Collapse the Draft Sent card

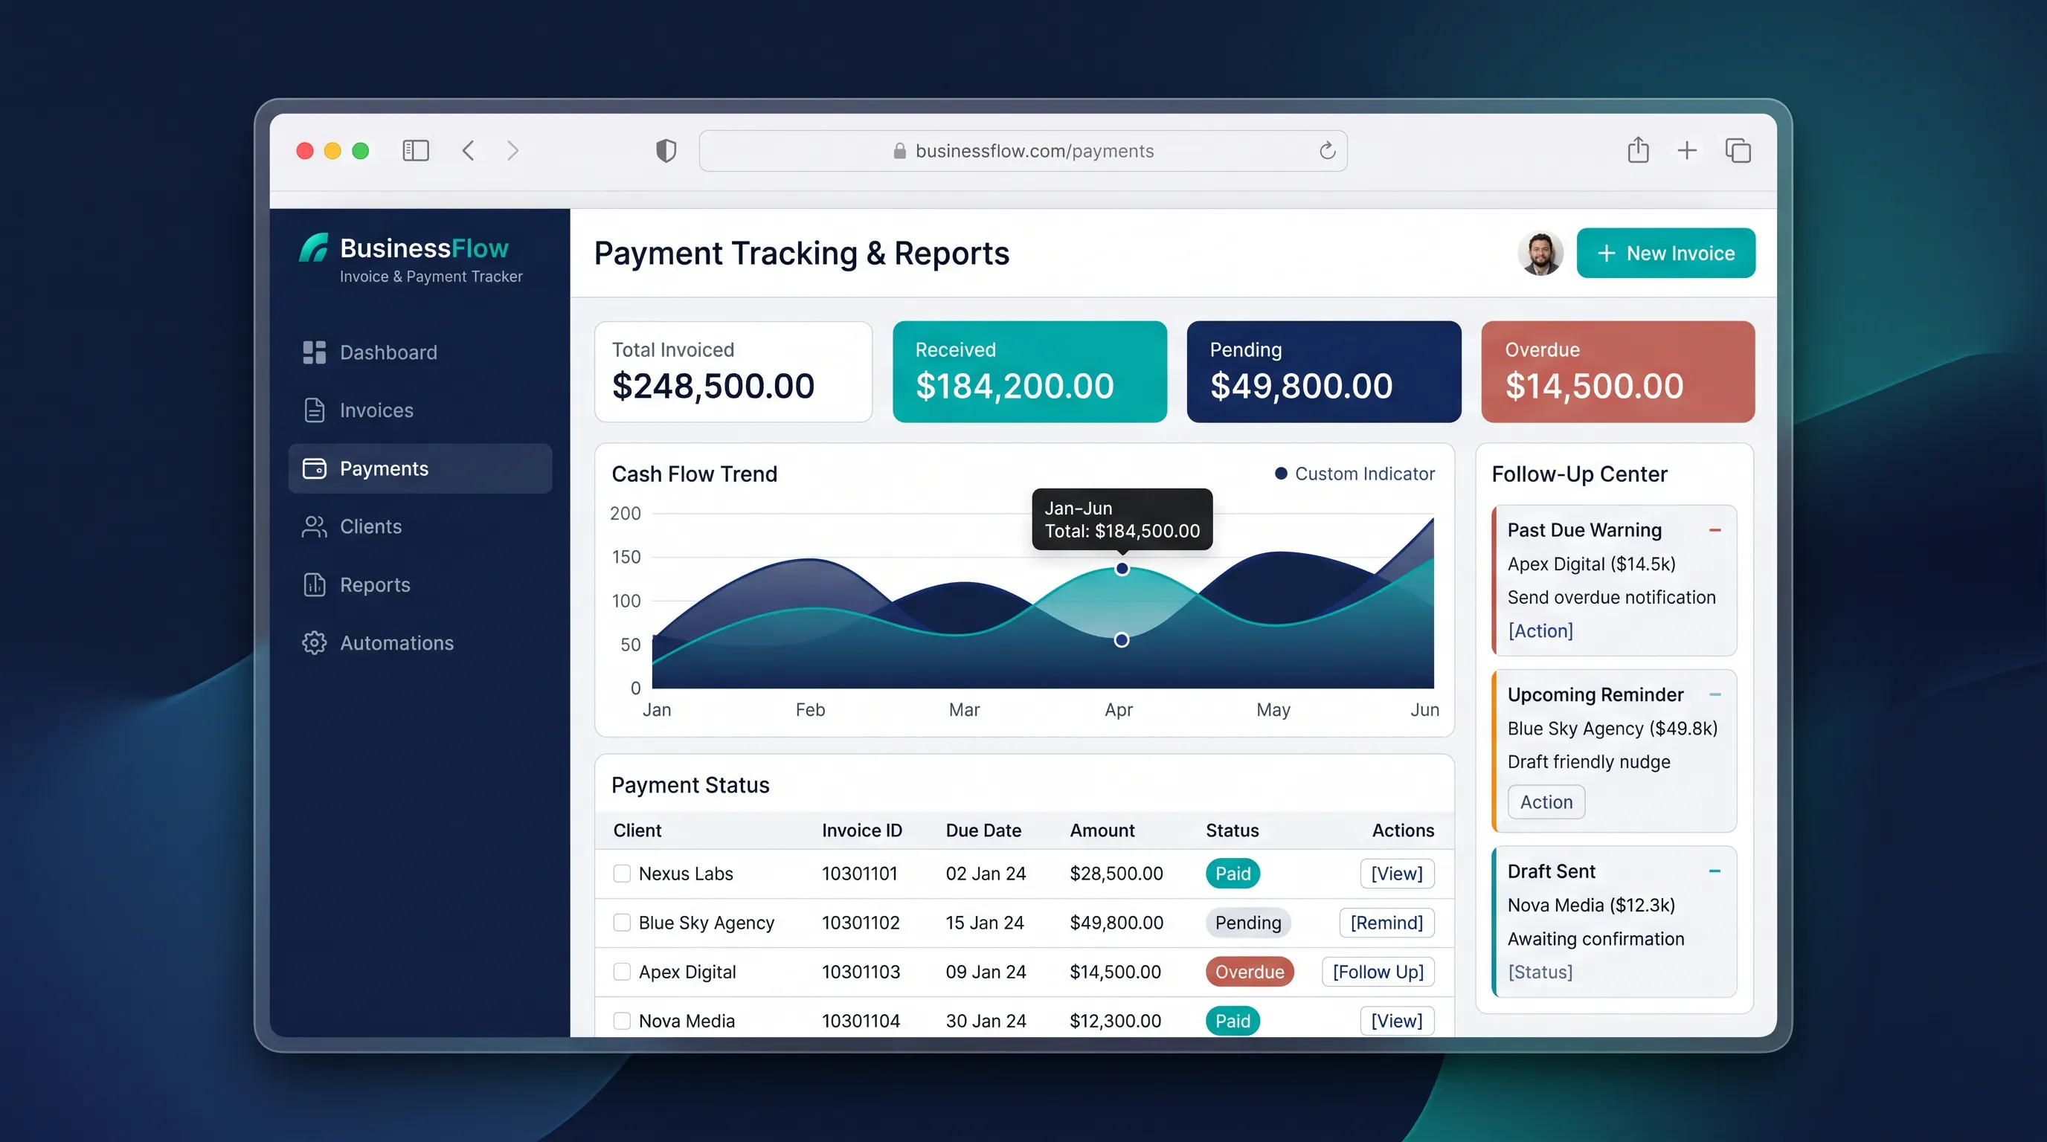[x=1715, y=871]
